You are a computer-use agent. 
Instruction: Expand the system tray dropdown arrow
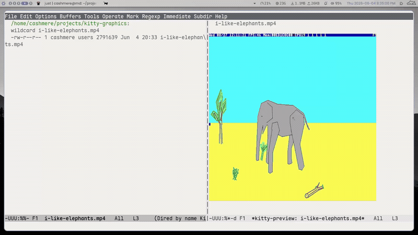(x=254, y=4)
